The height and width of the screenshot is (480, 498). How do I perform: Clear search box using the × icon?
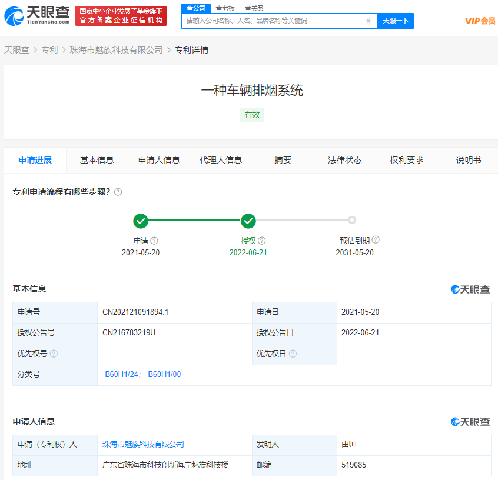tap(368, 21)
